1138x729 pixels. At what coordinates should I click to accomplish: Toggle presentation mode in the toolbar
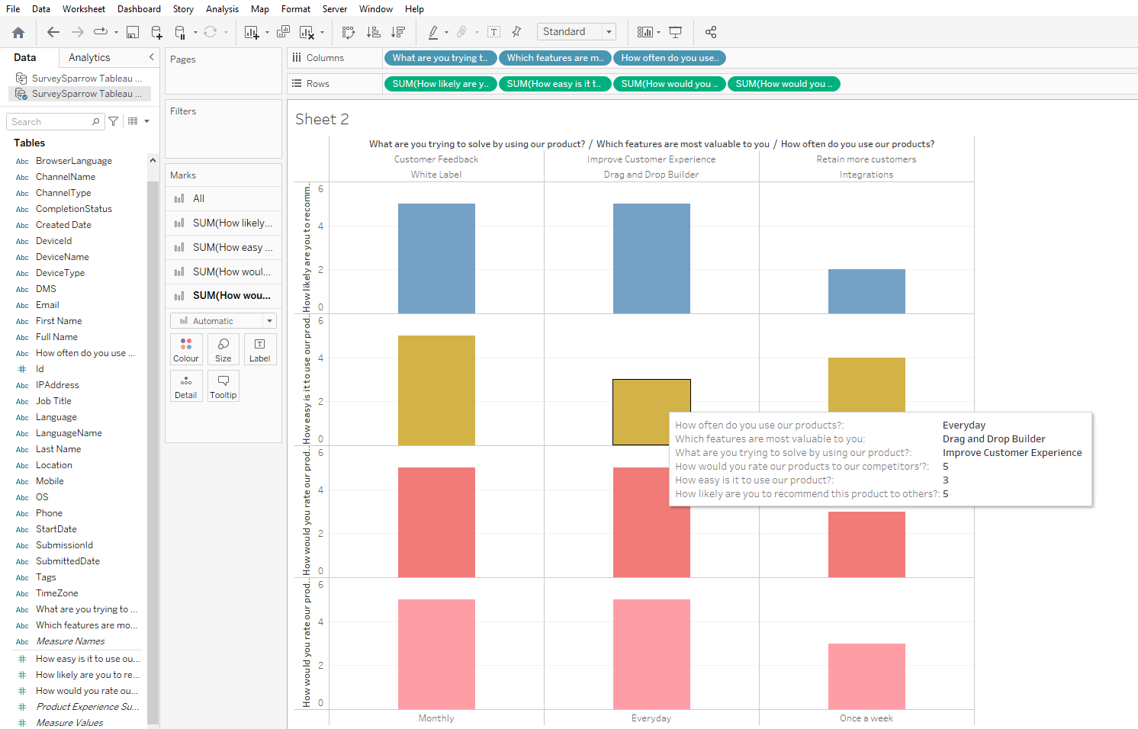[675, 32]
